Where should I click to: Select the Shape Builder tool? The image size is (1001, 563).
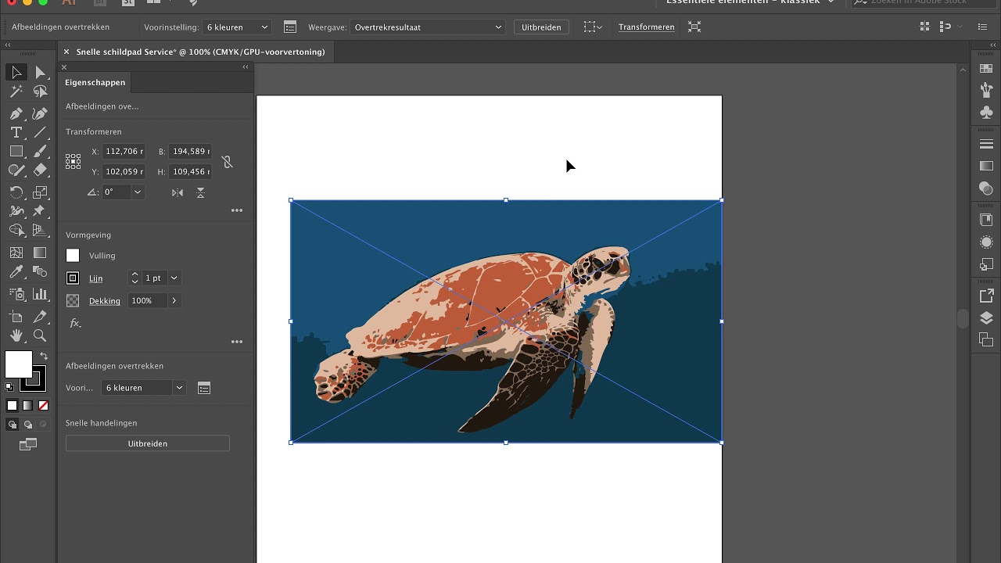tap(16, 230)
